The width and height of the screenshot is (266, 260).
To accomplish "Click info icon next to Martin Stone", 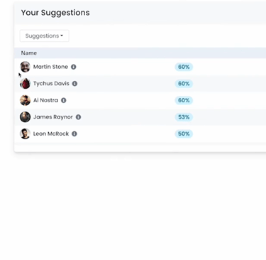I will point(74,67).
